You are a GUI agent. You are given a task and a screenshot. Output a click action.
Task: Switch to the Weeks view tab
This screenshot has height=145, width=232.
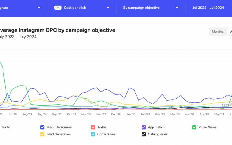[x=230, y=32]
